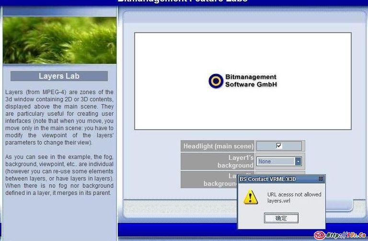Toggle the Headlight (main scene) checkbox
The image size is (368, 241).
coord(279,146)
